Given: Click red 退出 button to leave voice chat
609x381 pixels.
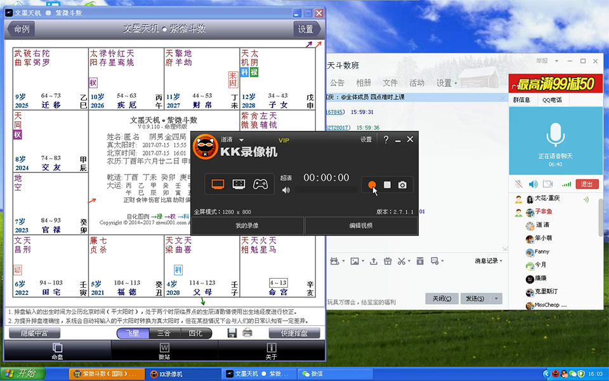Looking at the screenshot, I should click(586, 184).
